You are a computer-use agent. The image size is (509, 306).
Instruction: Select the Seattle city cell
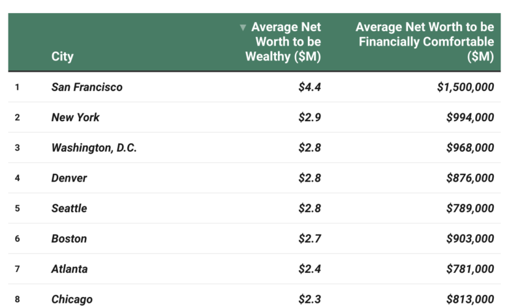point(69,208)
